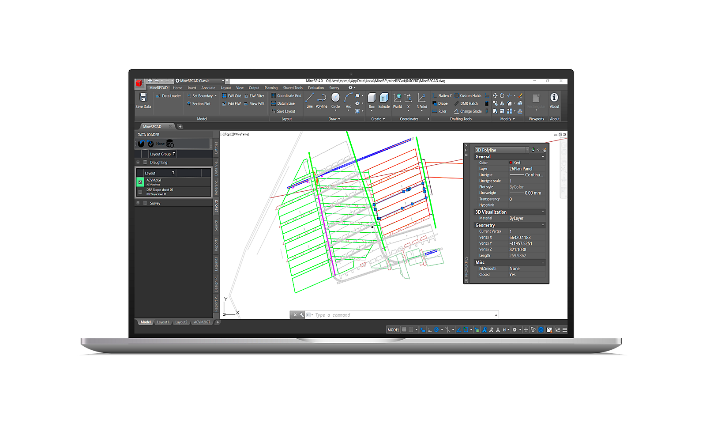Click the EAV Filter tool
This screenshot has width=706, height=424.
pos(254,96)
